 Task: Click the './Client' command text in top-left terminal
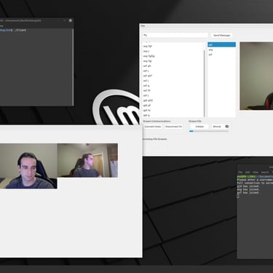[20, 31]
